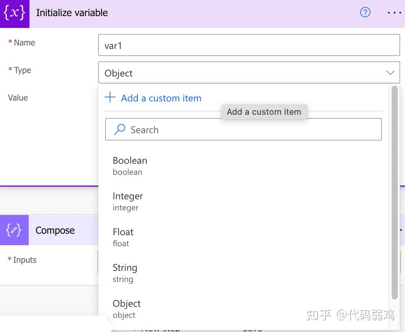Screen dimensions: 405x332
Task: Collapse the Type dropdown chevron
Action: click(x=390, y=73)
